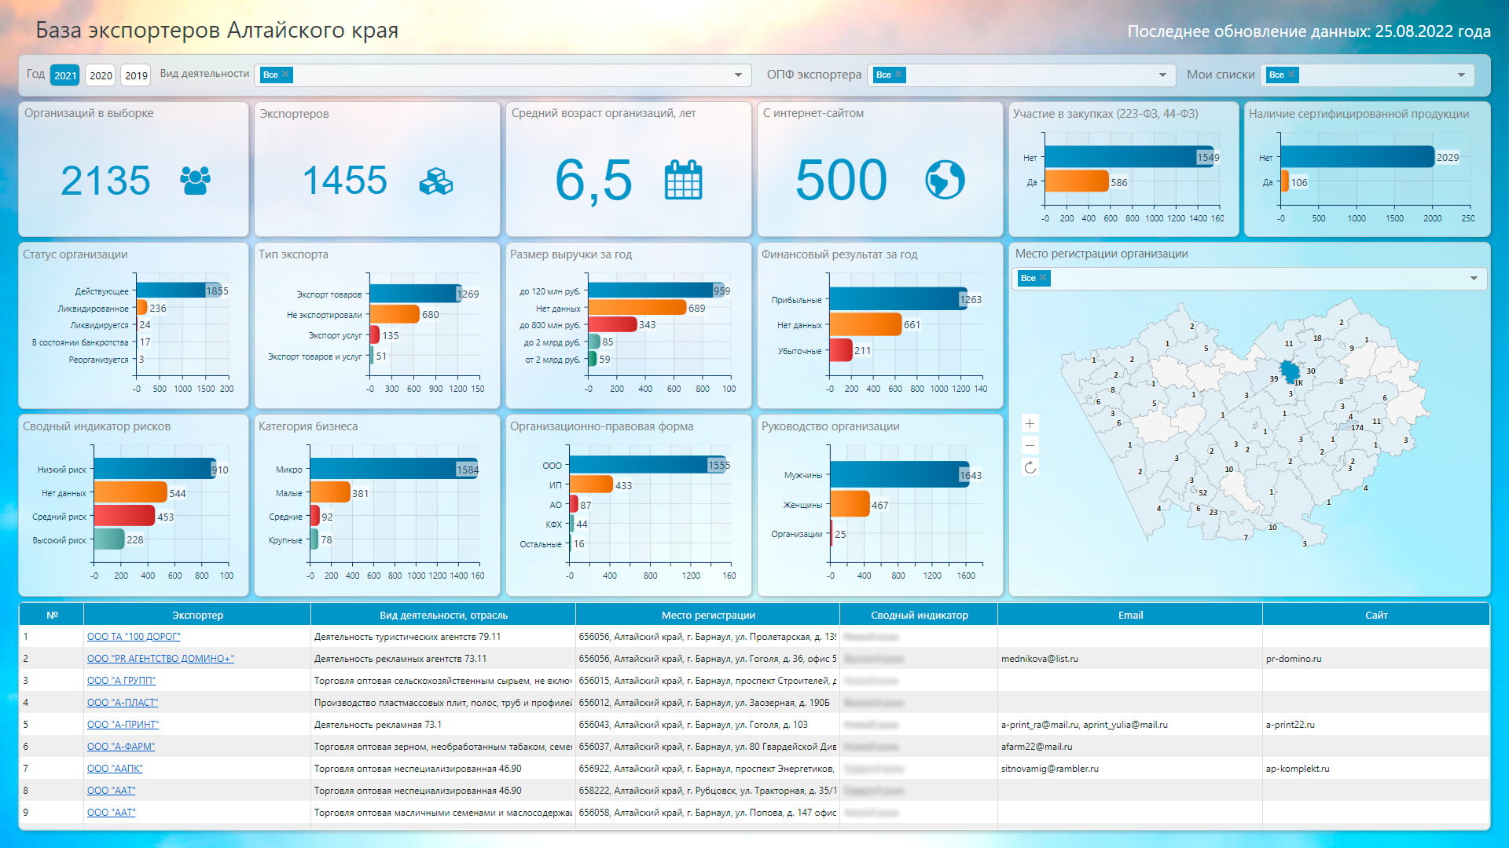Screen dimensions: 1509x848
Task: Sort by Экспортер column header
Action: tap(197, 615)
